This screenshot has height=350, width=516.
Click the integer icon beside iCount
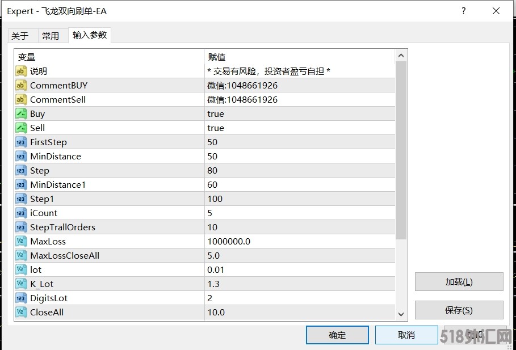point(21,213)
